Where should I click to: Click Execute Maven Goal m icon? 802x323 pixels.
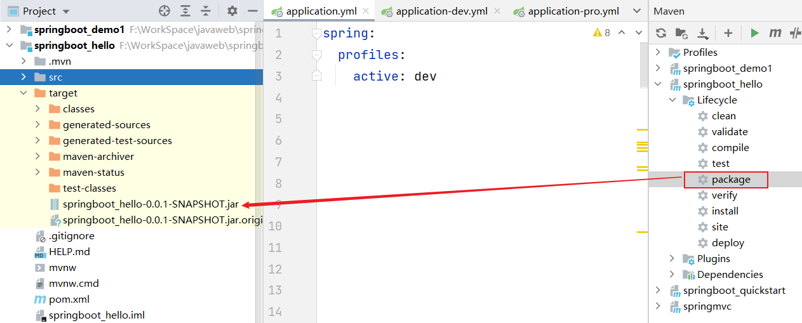tap(775, 33)
